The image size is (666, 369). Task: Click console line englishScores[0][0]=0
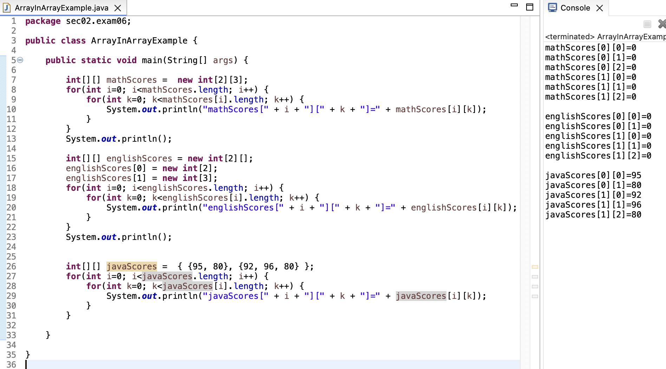(598, 116)
